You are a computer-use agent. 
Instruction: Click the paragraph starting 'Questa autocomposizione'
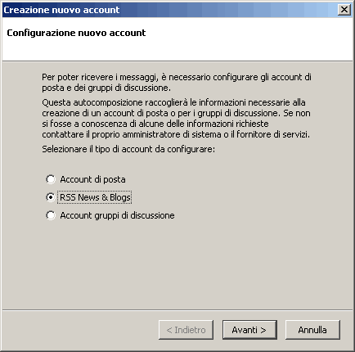(176, 119)
